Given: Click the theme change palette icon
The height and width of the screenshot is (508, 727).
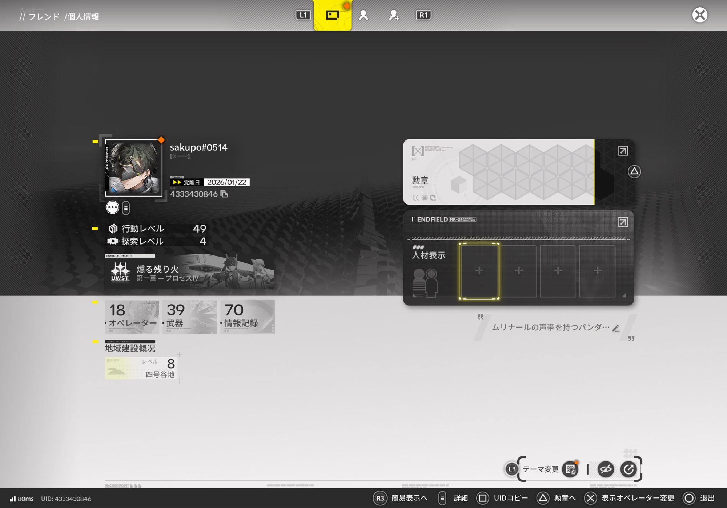Looking at the screenshot, I should [570, 469].
